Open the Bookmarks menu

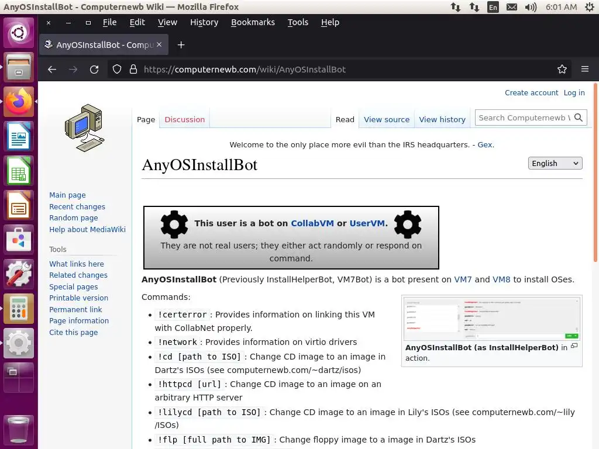253,22
